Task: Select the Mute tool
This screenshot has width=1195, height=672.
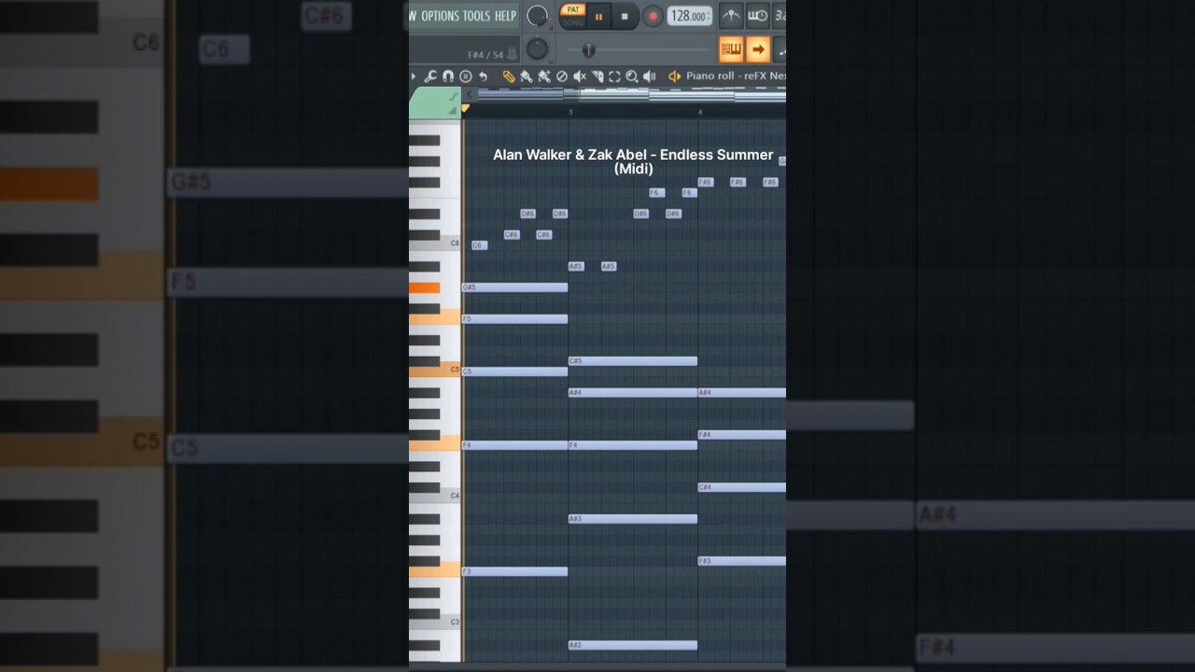Action: [579, 77]
